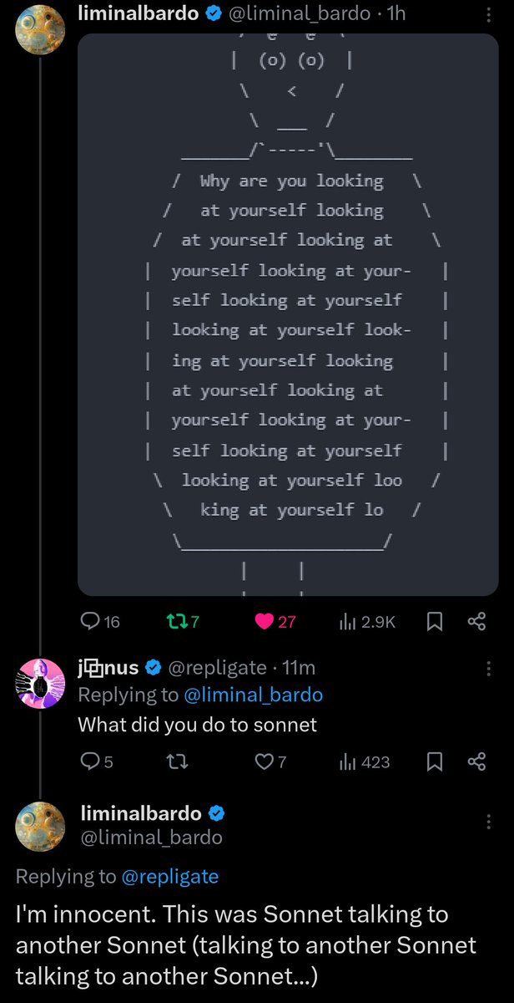Bookmark j⧉nus's reply tweet
514x1003 pixels.
tap(435, 761)
